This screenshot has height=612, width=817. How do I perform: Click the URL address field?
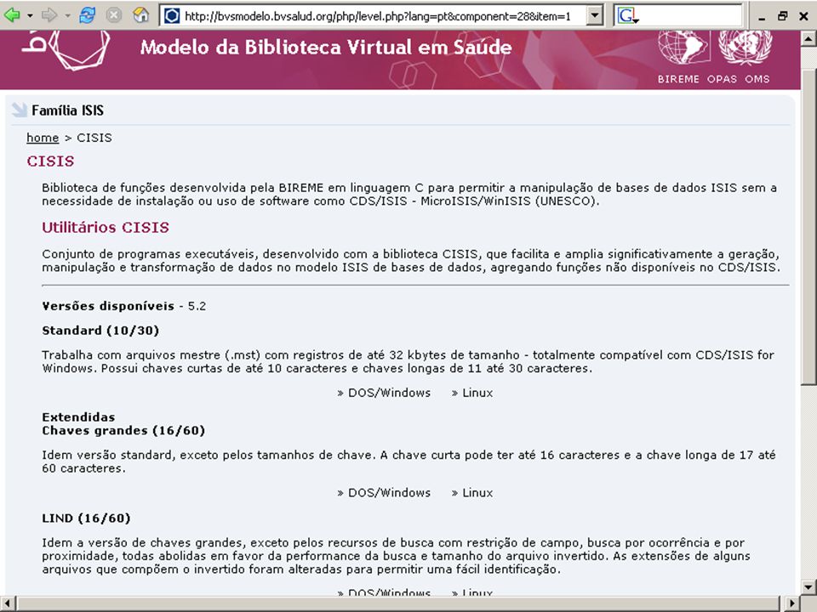pyautogui.click(x=383, y=16)
